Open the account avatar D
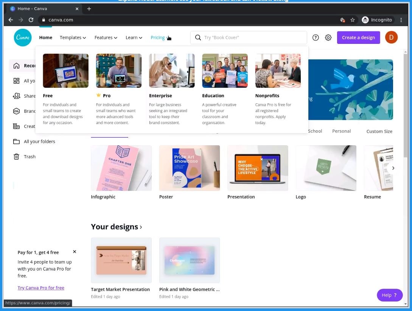Screen dimensions: 412x311 coord(391,37)
